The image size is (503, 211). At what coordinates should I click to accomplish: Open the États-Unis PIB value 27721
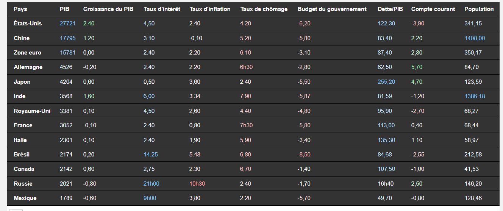tap(67, 23)
